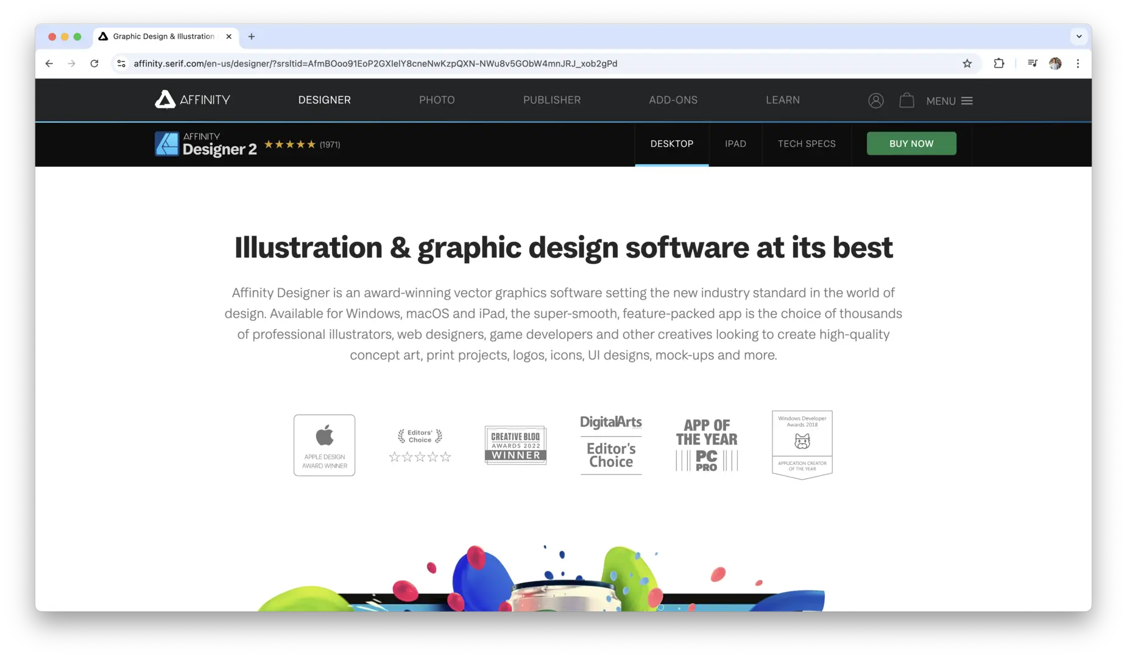Click the Windows Developer Awards 2018 badge

[802, 445]
